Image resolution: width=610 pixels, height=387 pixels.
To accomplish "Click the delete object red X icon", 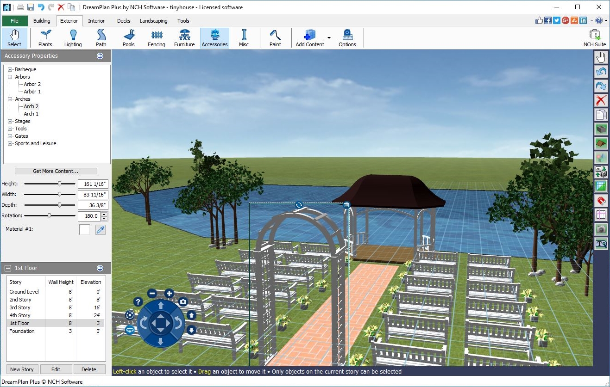I will (x=601, y=100).
